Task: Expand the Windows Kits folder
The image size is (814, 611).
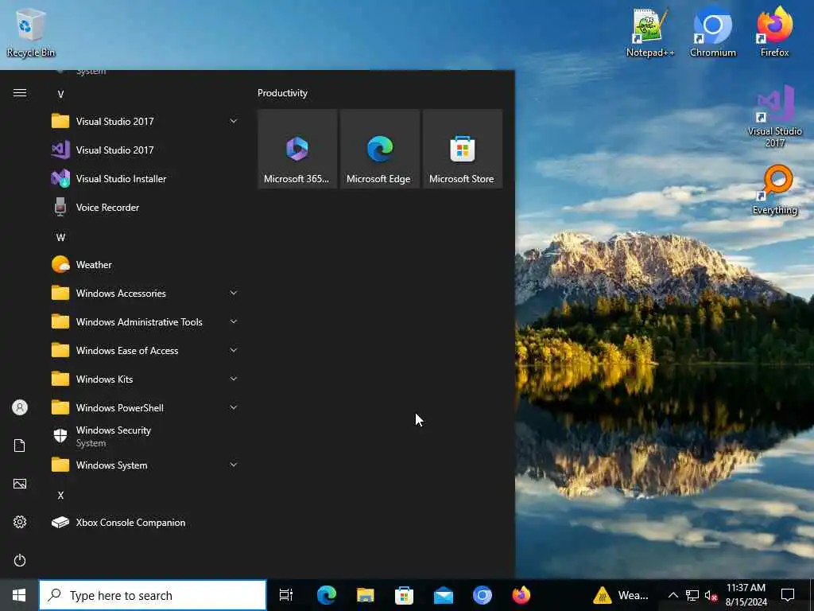Action: click(x=145, y=379)
